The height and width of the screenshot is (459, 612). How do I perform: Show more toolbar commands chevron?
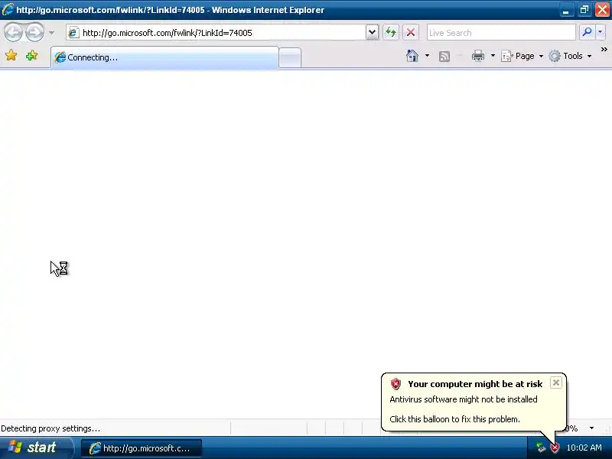tap(604, 50)
